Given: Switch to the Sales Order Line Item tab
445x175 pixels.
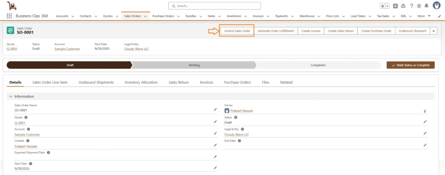Looking at the screenshot, I should point(50,82).
